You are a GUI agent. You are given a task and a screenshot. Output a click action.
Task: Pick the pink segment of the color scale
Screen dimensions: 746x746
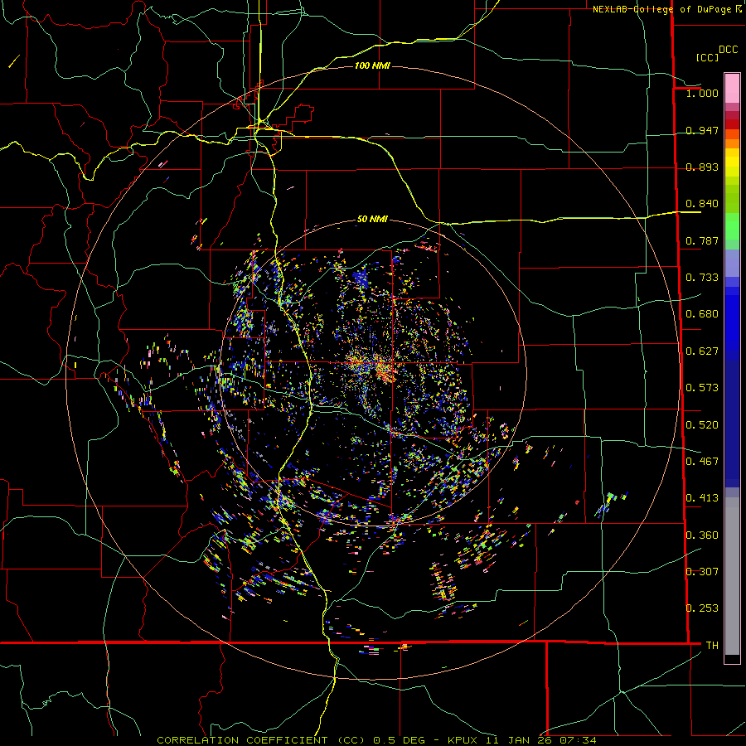pyautogui.click(x=732, y=89)
